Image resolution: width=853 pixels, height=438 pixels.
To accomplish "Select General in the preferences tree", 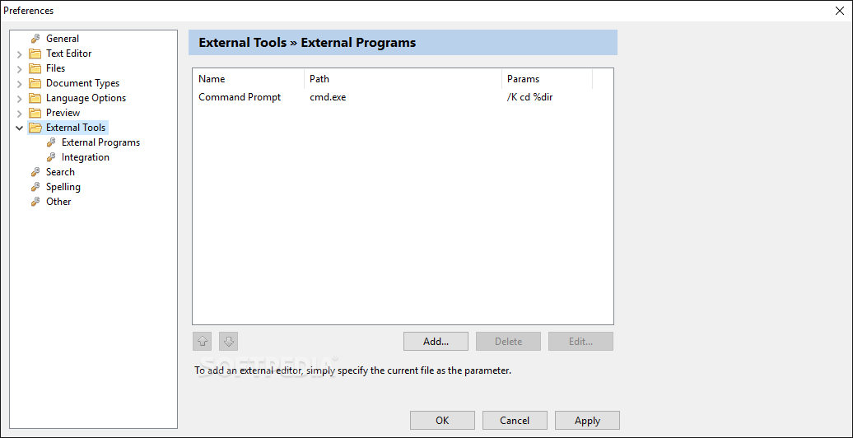I will 63,39.
